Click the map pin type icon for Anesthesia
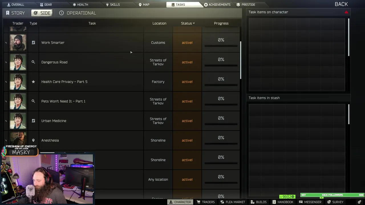The width and height of the screenshot is (365, 205). [x=33, y=140]
